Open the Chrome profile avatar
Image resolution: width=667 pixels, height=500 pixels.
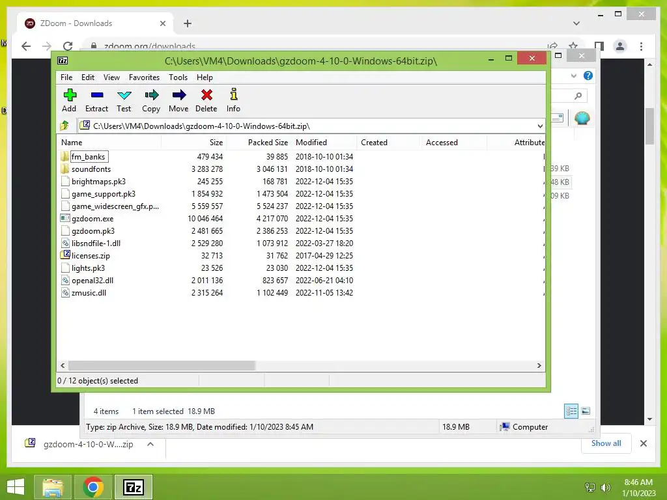620,46
